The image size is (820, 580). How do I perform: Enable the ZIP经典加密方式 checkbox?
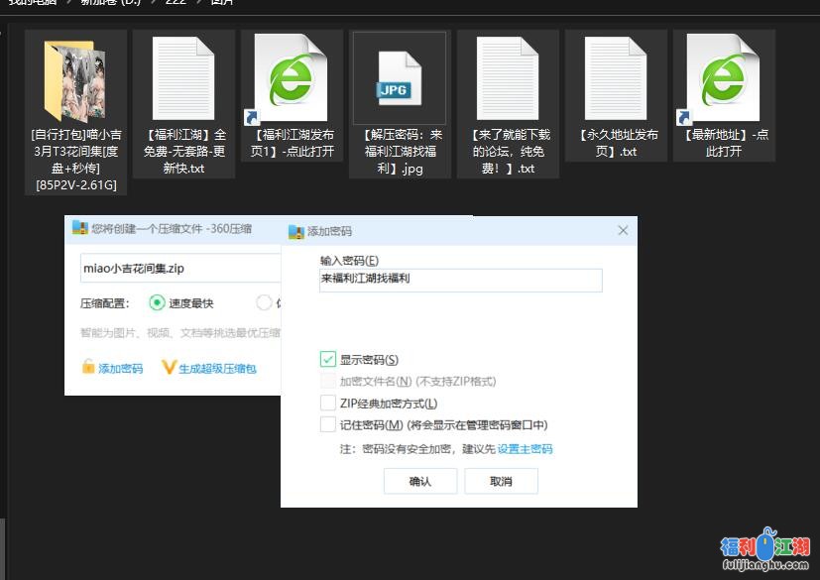[x=328, y=404]
